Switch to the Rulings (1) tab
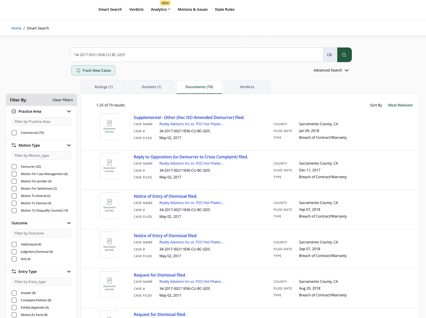 pos(104,87)
